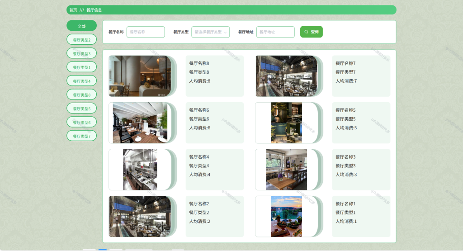
Task: Open the 餐厅名称7 restaurant photo
Action: coord(287,76)
